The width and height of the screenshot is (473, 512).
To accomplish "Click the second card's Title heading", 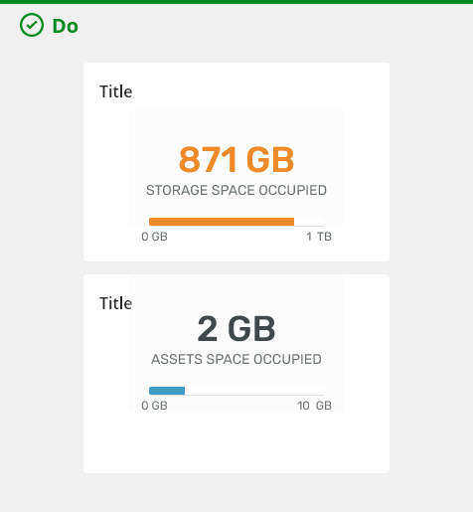I will pos(115,303).
